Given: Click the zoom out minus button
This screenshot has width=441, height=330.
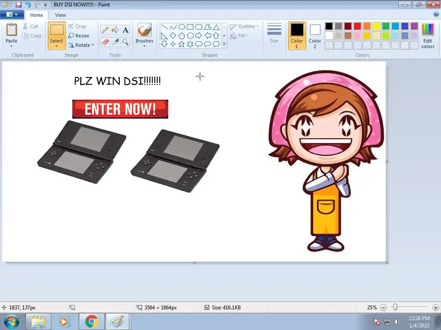Looking at the screenshot, I should coord(383,308).
